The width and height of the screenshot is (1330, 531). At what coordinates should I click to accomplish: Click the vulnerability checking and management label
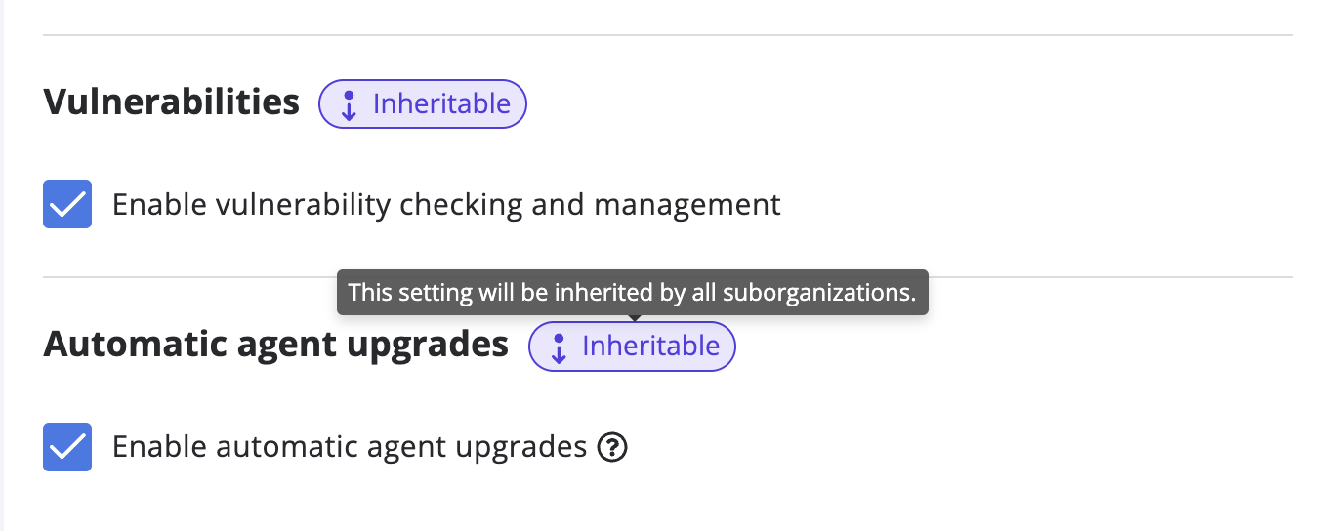coord(446,204)
